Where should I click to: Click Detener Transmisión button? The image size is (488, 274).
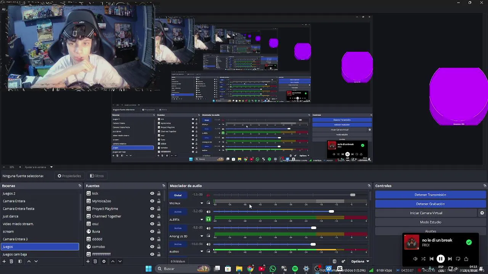(x=430, y=195)
